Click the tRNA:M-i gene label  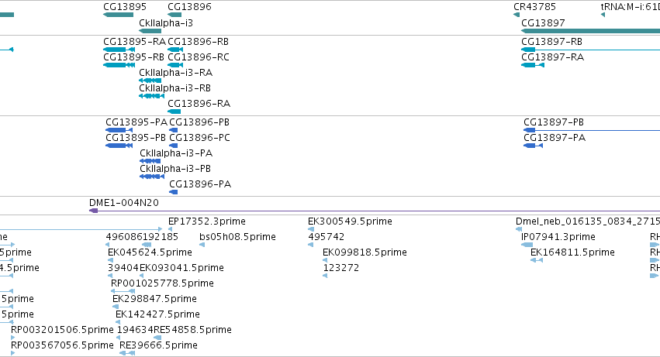(x=630, y=7)
